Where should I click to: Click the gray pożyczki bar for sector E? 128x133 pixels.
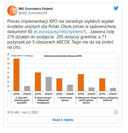coord(113,90)
